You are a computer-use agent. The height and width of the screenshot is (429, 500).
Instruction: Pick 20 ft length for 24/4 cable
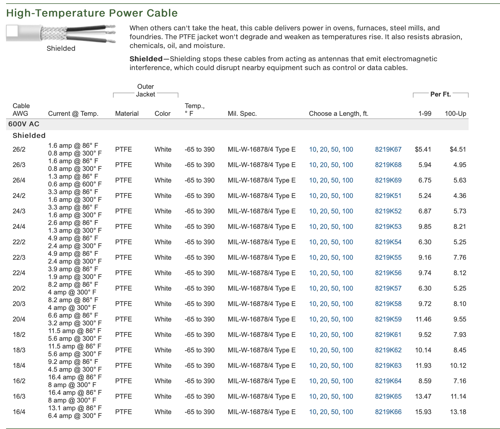(x=324, y=227)
